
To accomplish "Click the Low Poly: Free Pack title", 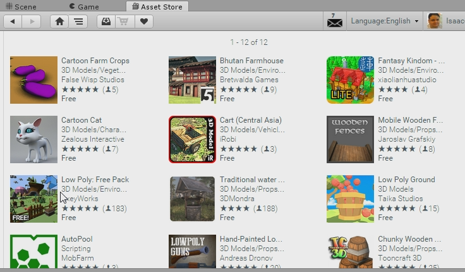I will click(x=95, y=180).
